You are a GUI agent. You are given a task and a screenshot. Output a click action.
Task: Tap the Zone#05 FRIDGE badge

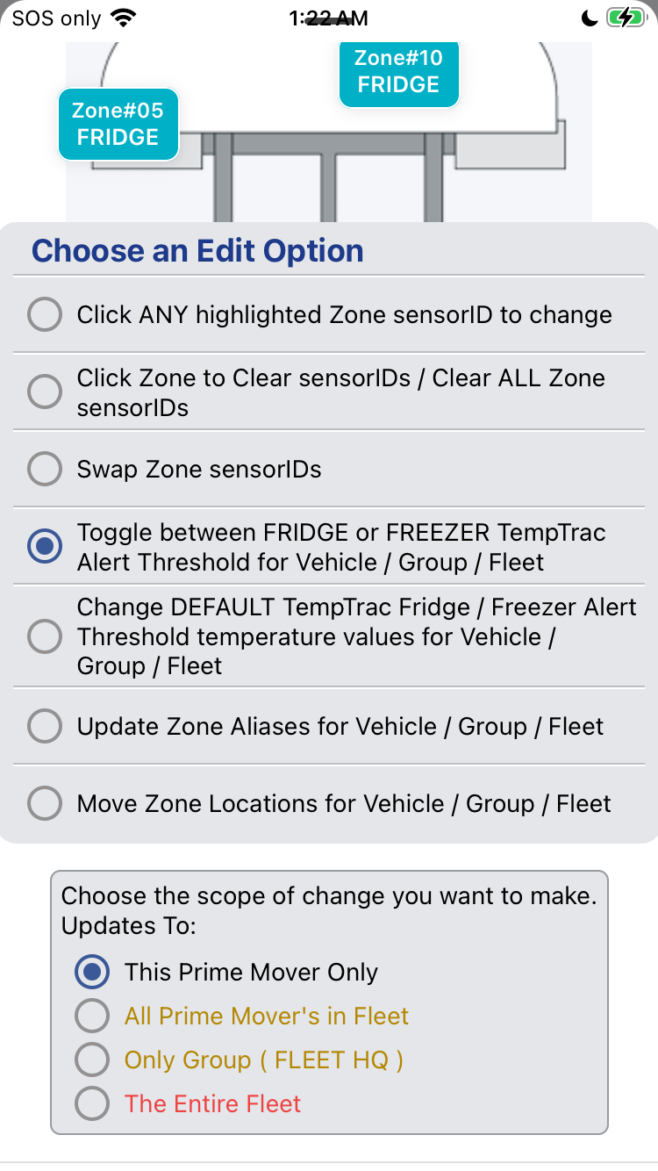(x=118, y=124)
